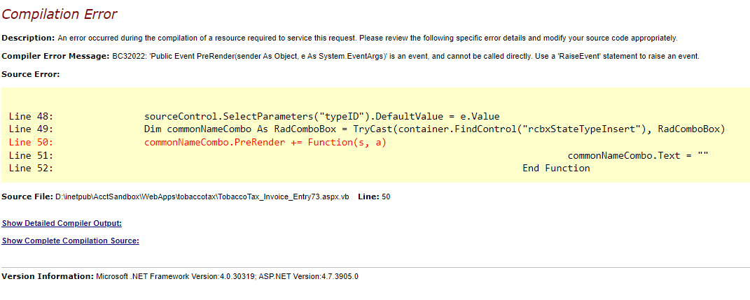The height and width of the screenshot is (300, 750).
Task: Click the Compilation Error heading
Action: pyautogui.click(x=59, y=14)
